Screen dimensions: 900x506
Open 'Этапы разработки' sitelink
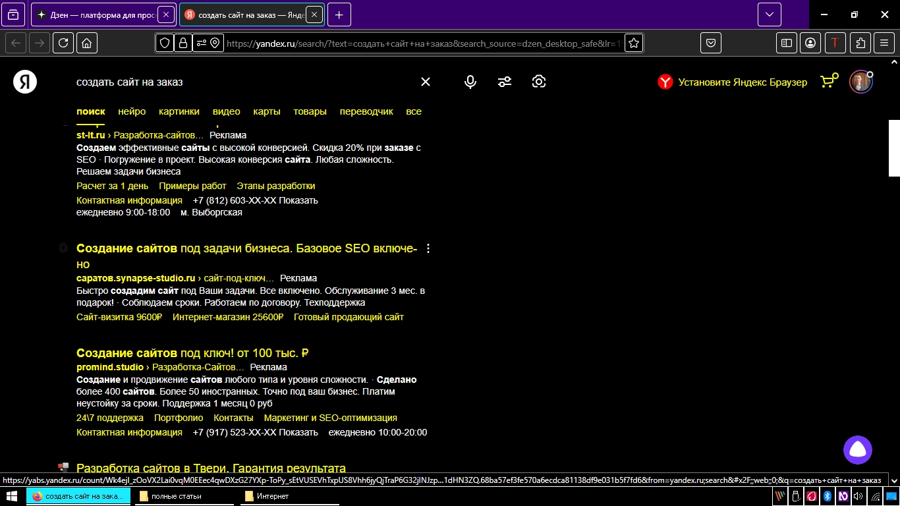point(276,186)
